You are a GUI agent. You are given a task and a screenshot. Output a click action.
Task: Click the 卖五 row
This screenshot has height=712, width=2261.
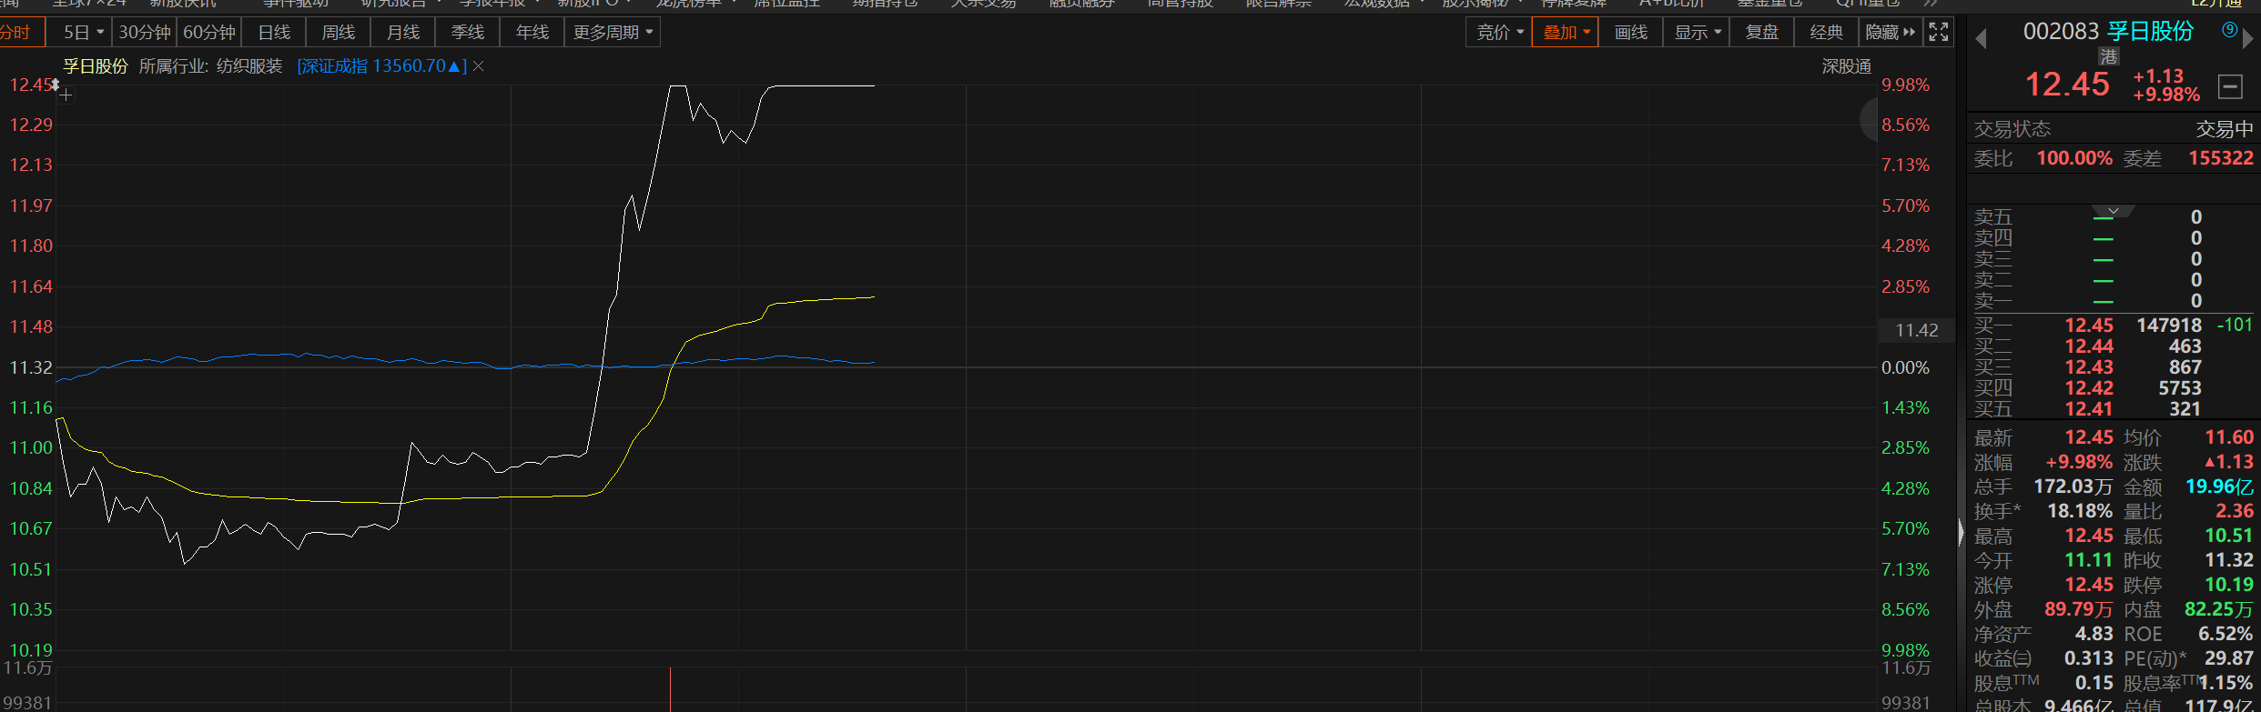(x=2114, y=217)
